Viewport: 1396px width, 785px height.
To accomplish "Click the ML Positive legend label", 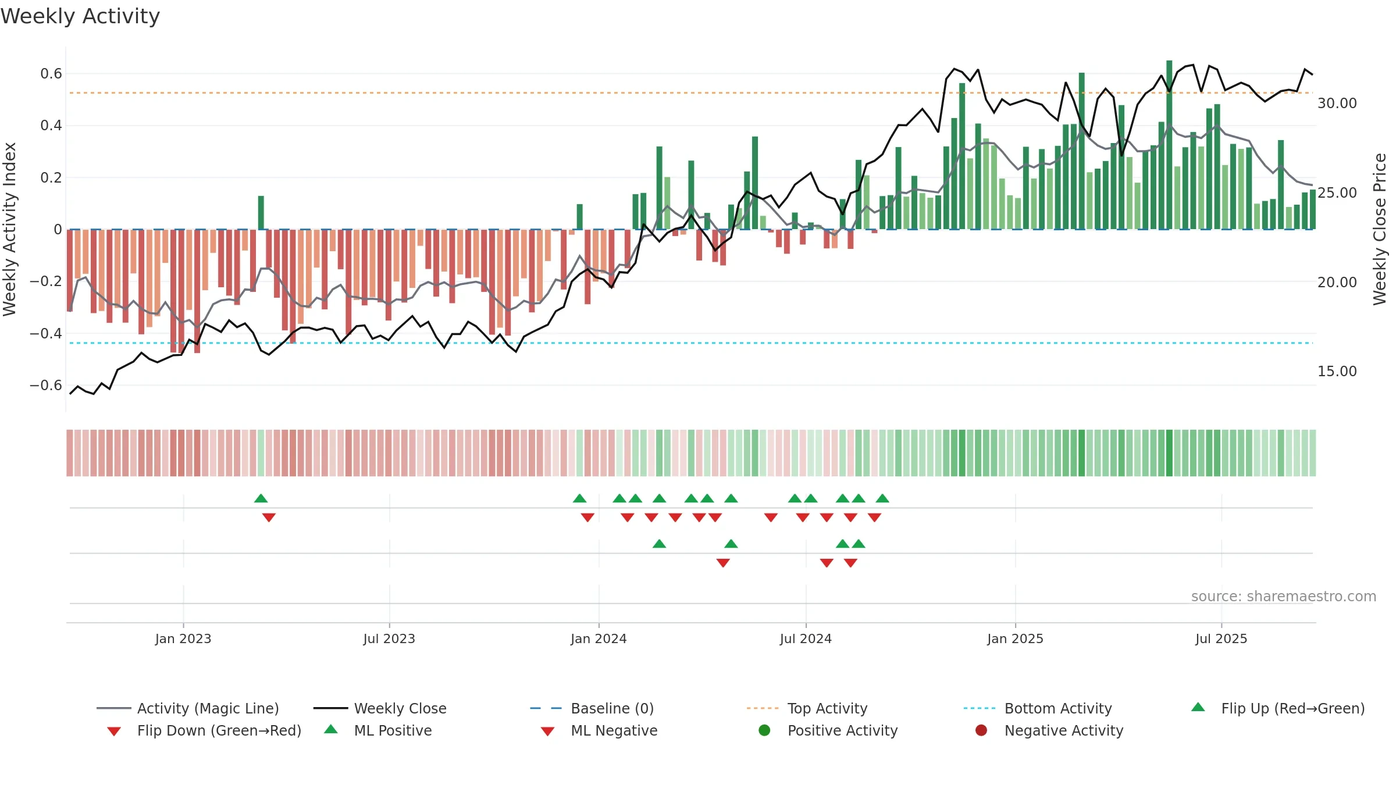I will click(393, 730).
